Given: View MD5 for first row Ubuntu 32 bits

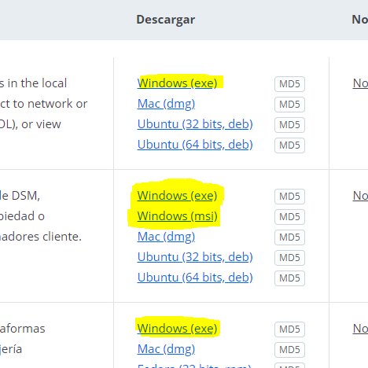Looking at the screenshot, I should coord(289,125).
